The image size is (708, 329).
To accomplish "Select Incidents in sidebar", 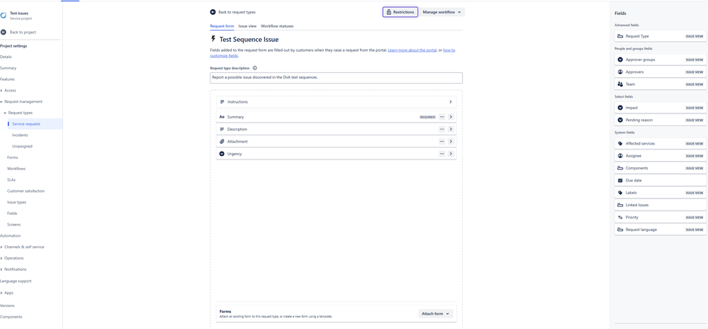I will click(x=20, y=135).
